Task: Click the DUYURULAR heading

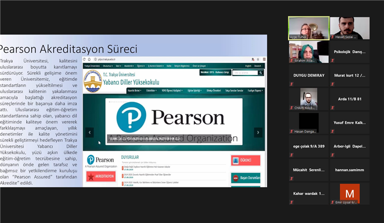Action: [x=130, y=157]
